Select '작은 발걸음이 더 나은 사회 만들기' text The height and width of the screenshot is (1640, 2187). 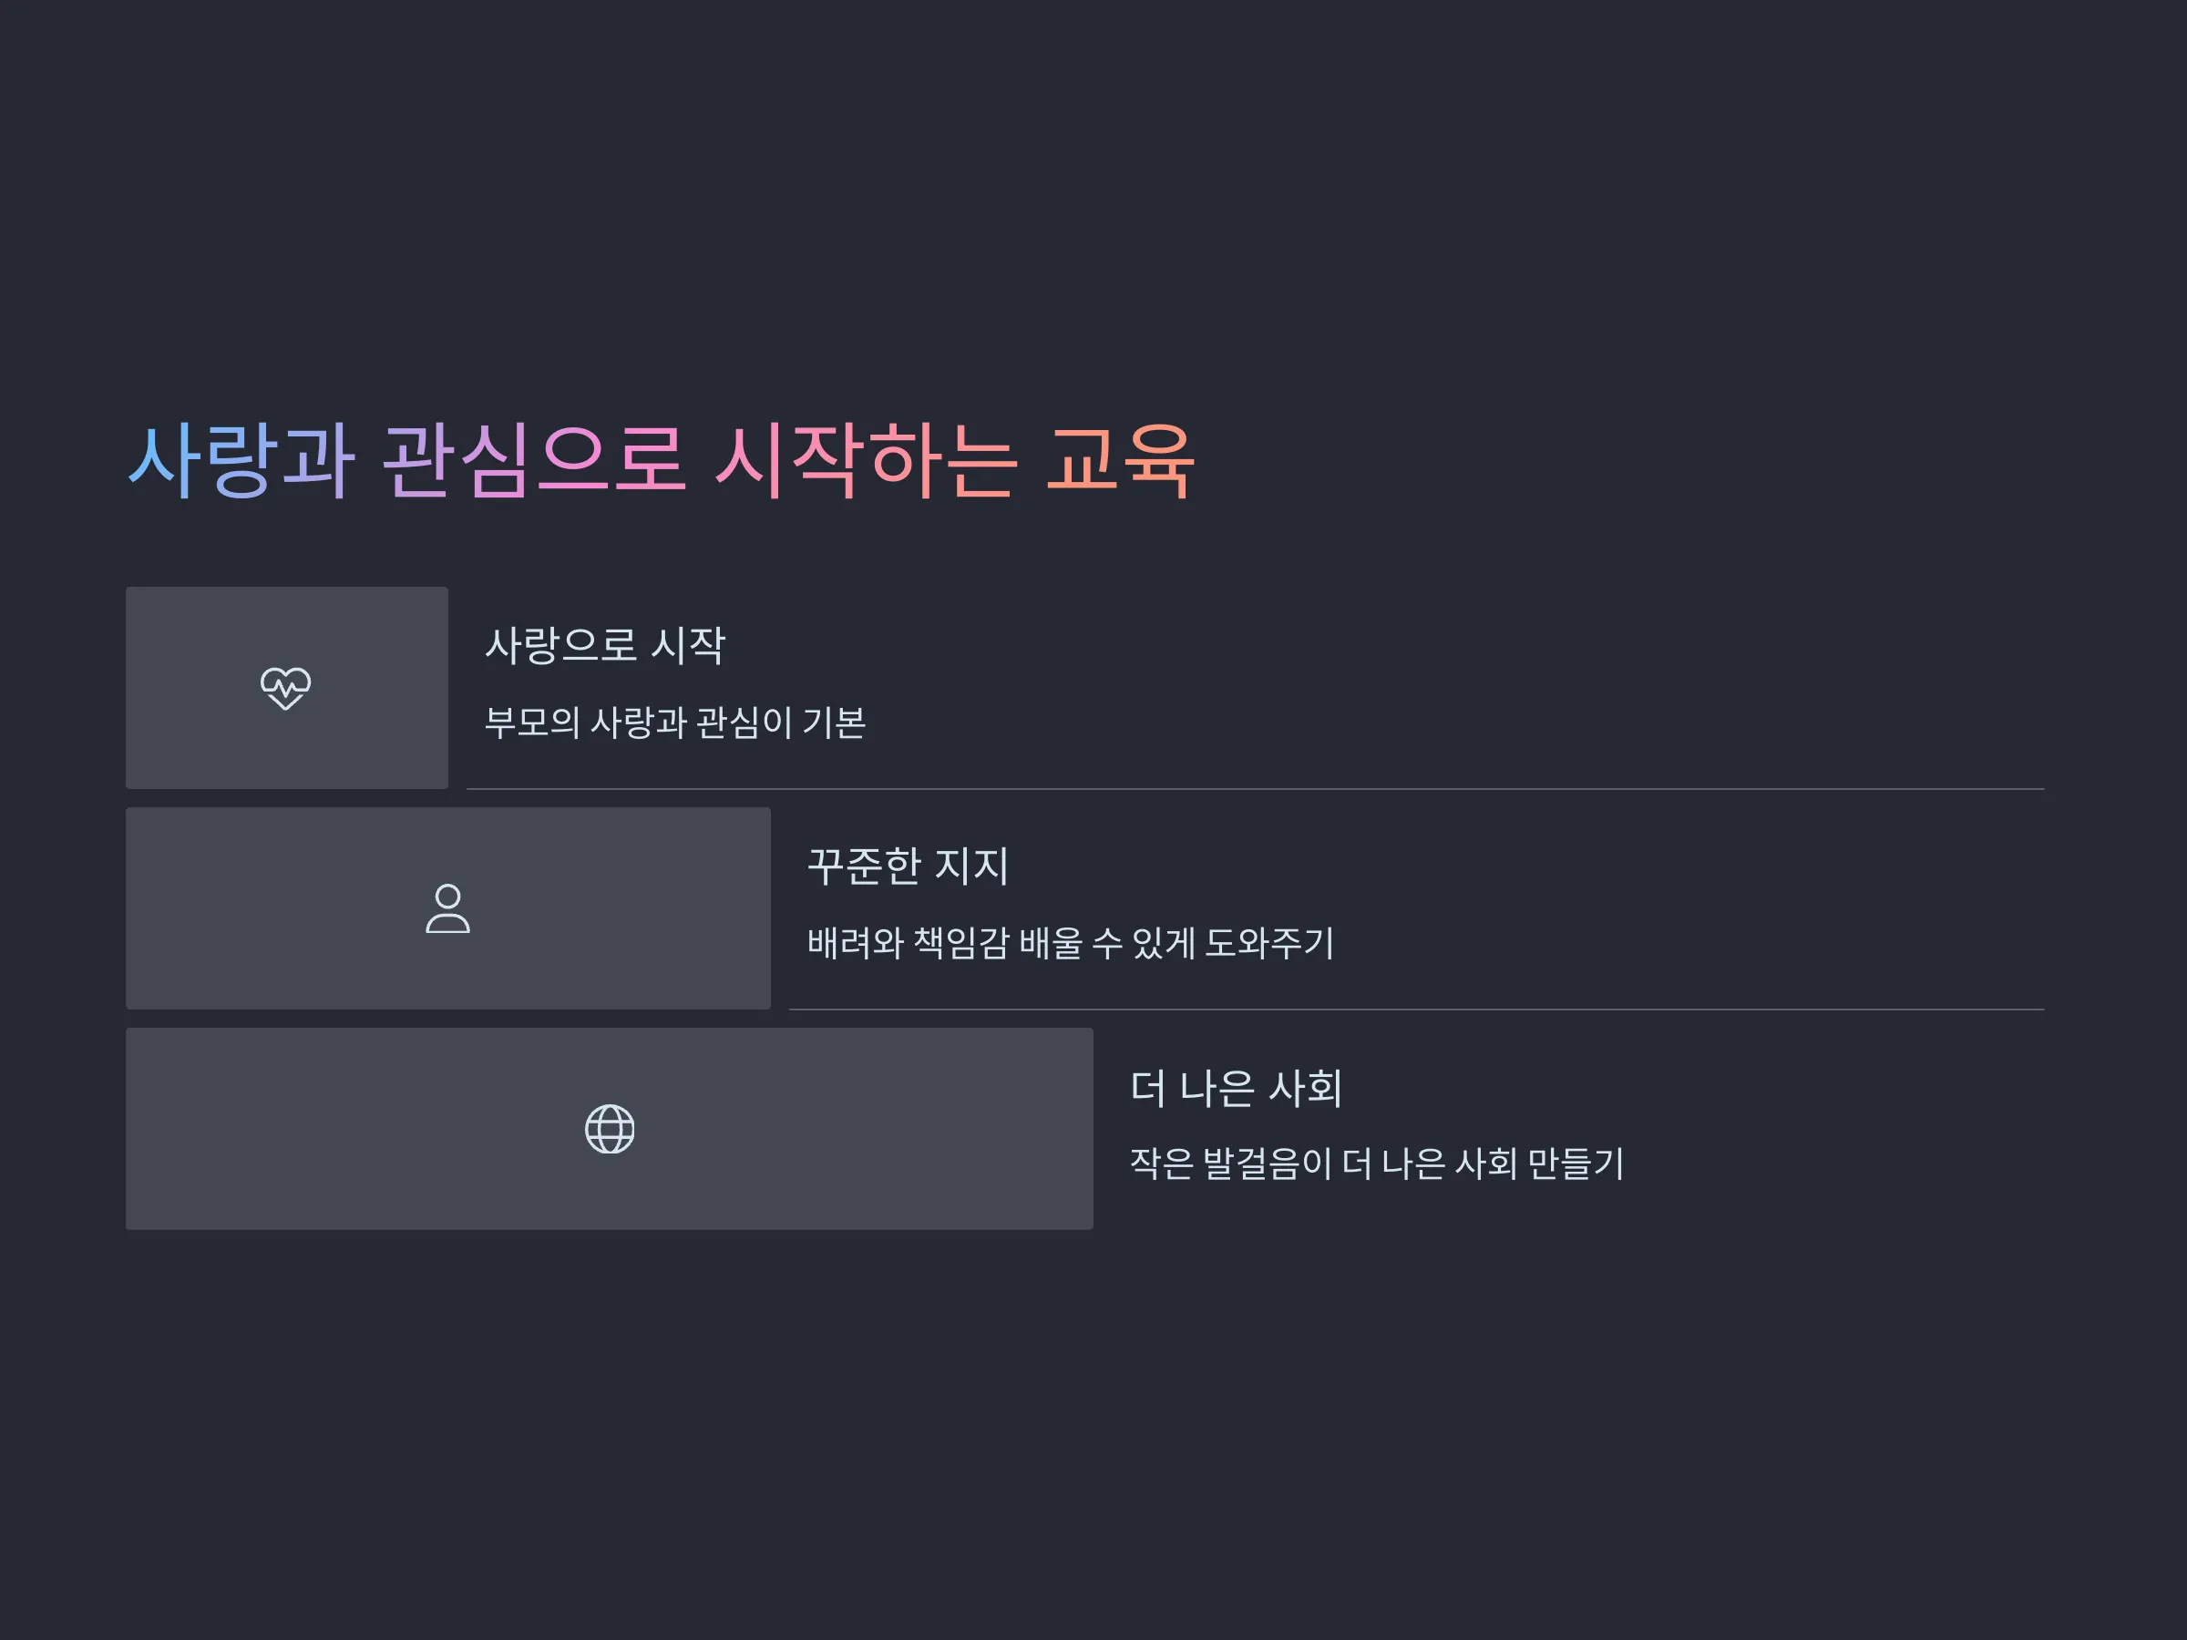1377,1163
